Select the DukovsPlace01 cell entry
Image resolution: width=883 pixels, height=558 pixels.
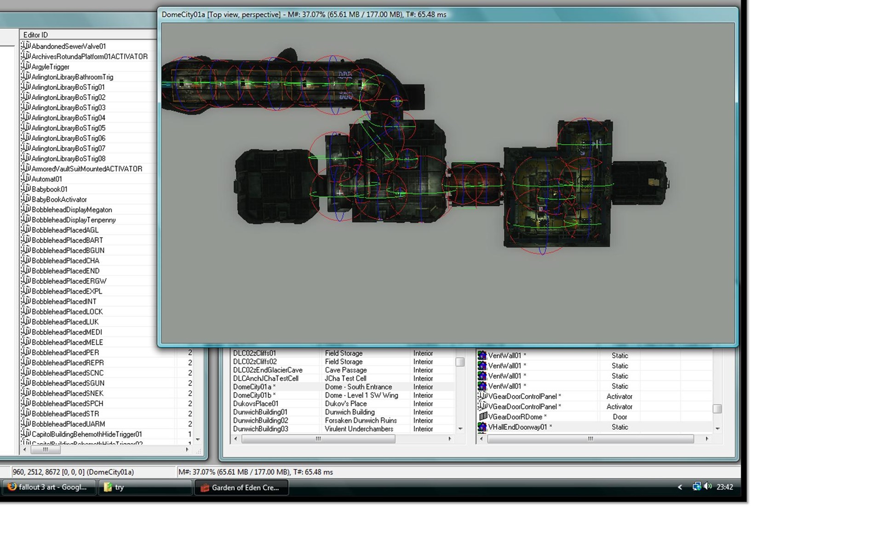coord(256,404)
